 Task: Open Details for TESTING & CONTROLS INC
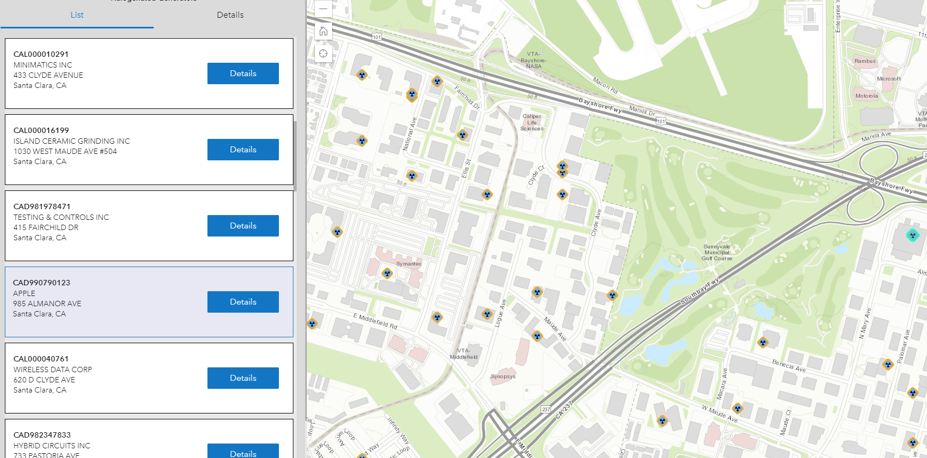click(x=243, y=226)
